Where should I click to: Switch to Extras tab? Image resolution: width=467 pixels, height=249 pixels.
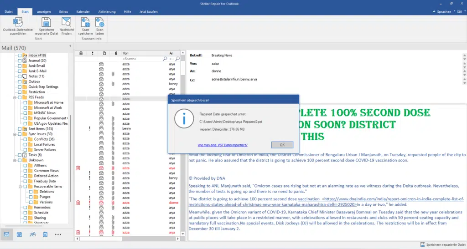pos(63,11)
